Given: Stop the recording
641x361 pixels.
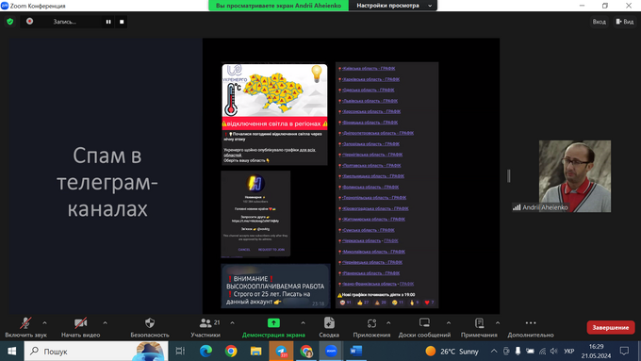Looking at the screenshot, I should click(122, 22).
